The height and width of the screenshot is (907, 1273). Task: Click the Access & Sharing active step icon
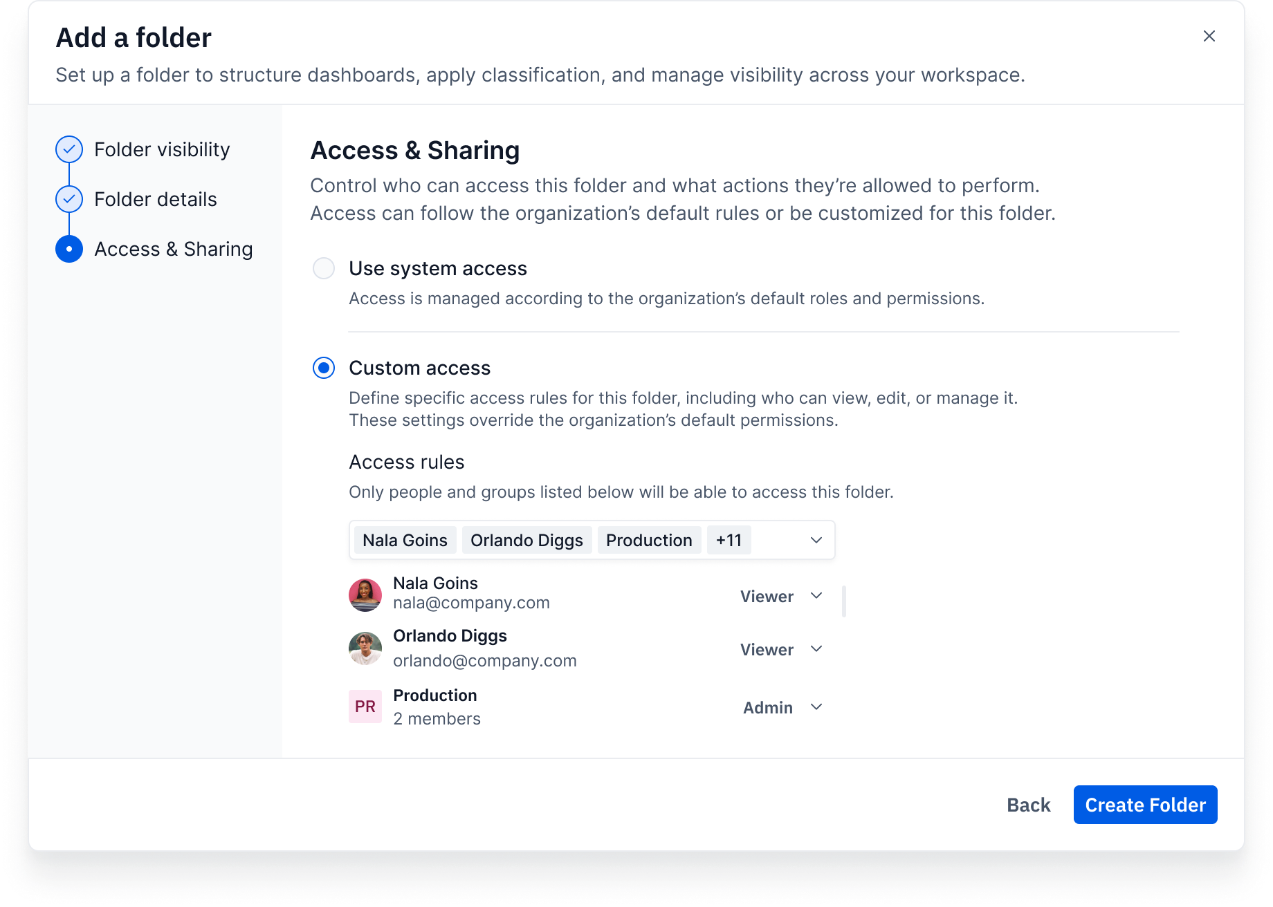[69, 249]
